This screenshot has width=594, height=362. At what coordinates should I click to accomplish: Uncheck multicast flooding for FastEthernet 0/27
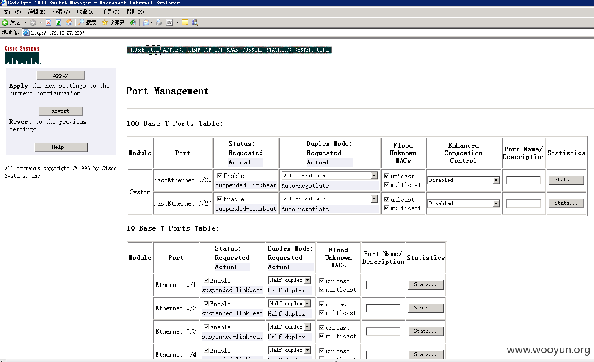[x=387, y=208]
